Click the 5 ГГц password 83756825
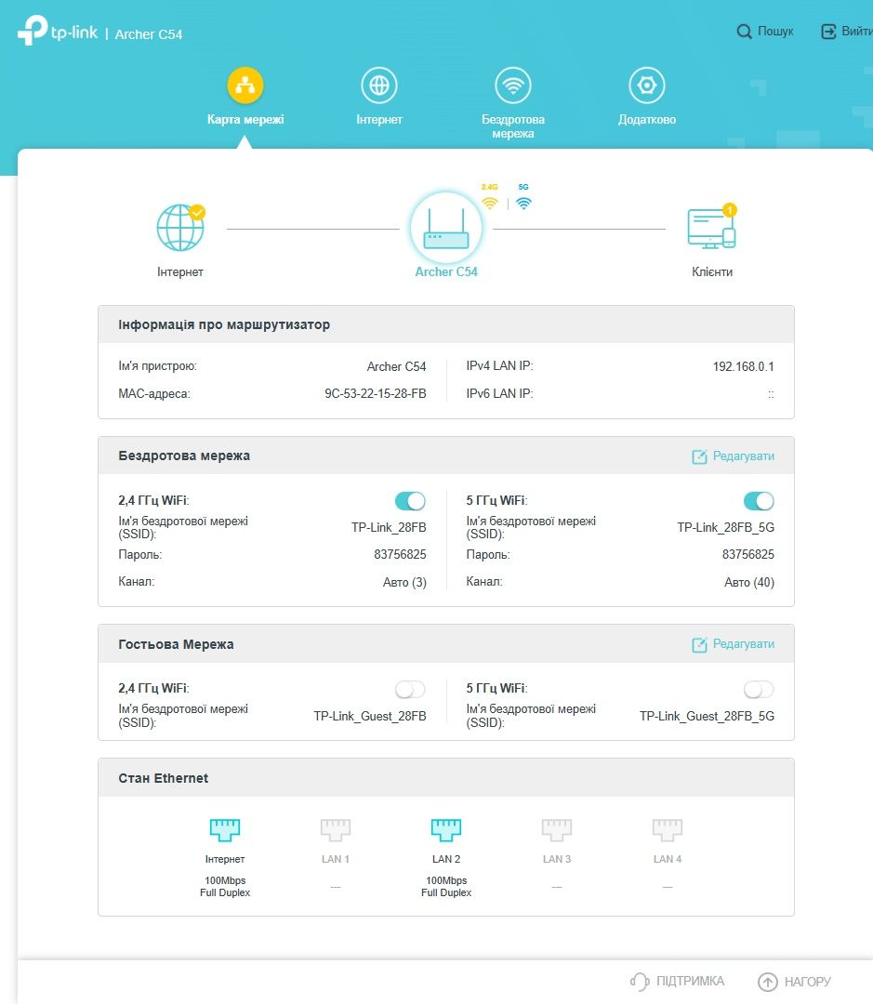Viewport: 873px width, 1004px height. tap(748, 554)
